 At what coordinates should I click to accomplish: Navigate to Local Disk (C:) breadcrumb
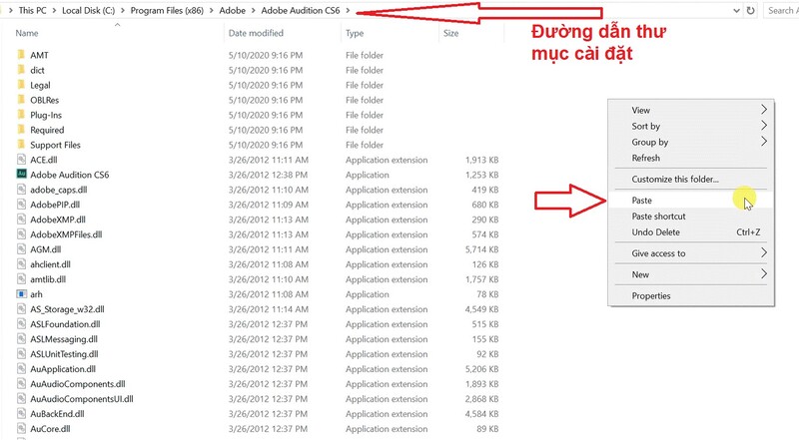[x=88, y=10]
